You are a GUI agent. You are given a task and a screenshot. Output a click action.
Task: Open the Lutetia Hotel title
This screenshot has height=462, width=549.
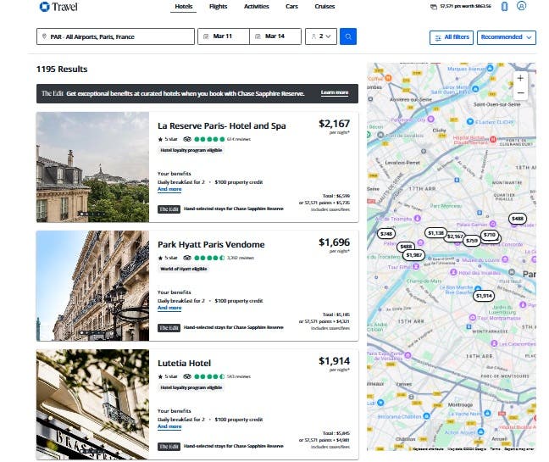point(184,363)
